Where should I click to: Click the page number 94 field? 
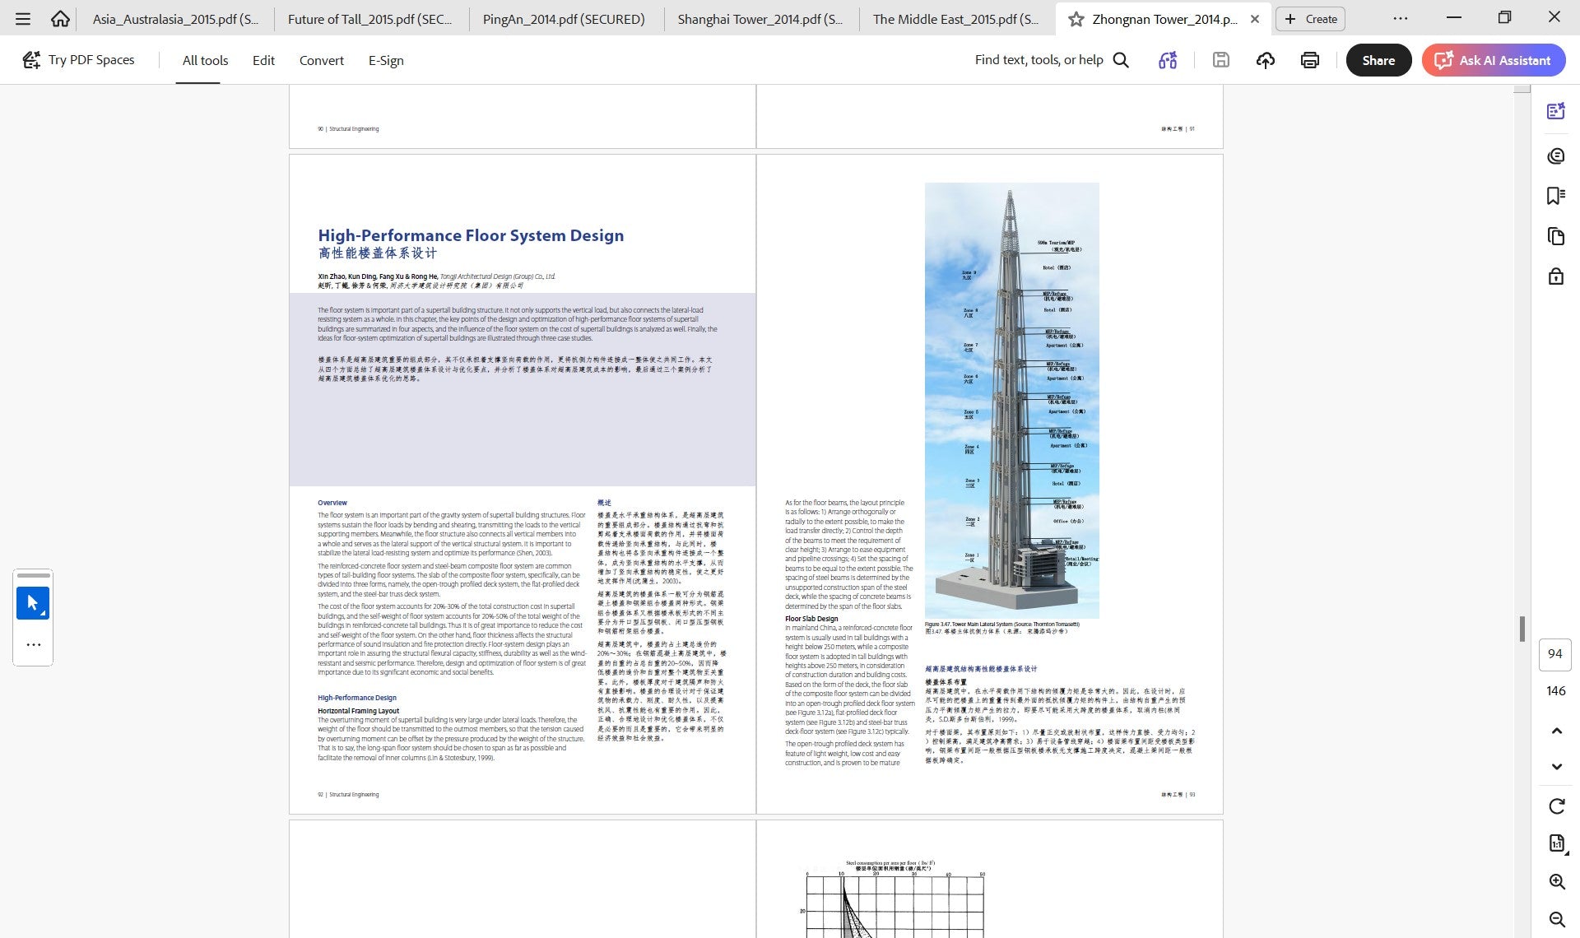click(x=1554, y=654)
